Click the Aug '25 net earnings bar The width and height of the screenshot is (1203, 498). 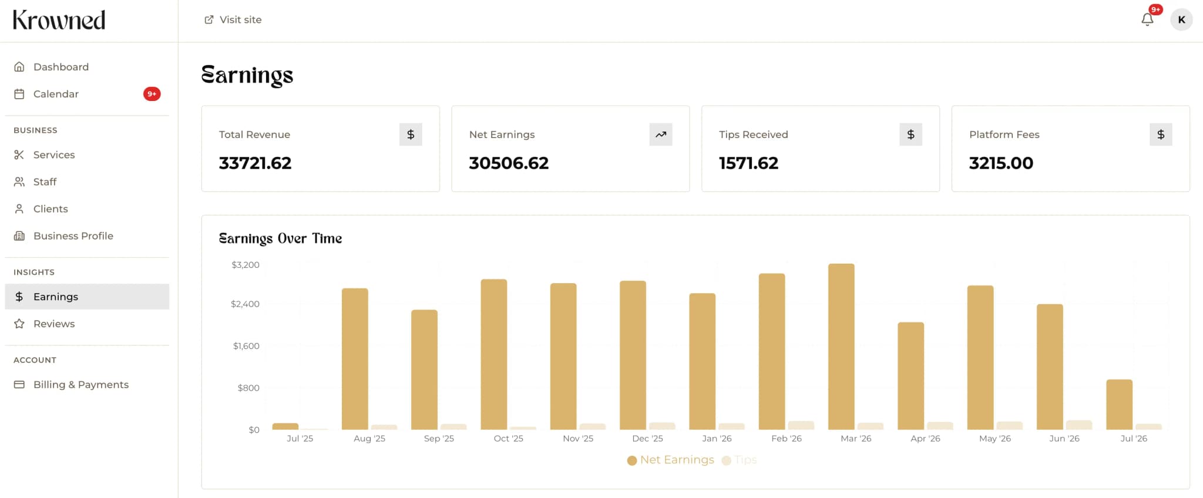tap(355, 359)
